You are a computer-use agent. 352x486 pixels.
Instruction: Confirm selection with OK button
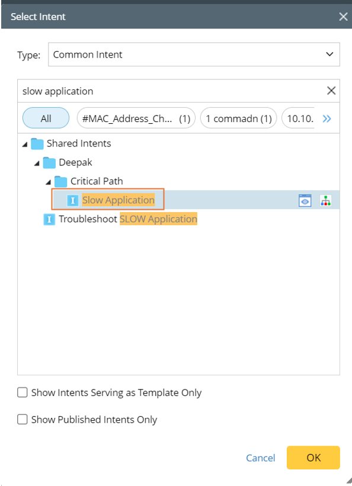[313, 458]
